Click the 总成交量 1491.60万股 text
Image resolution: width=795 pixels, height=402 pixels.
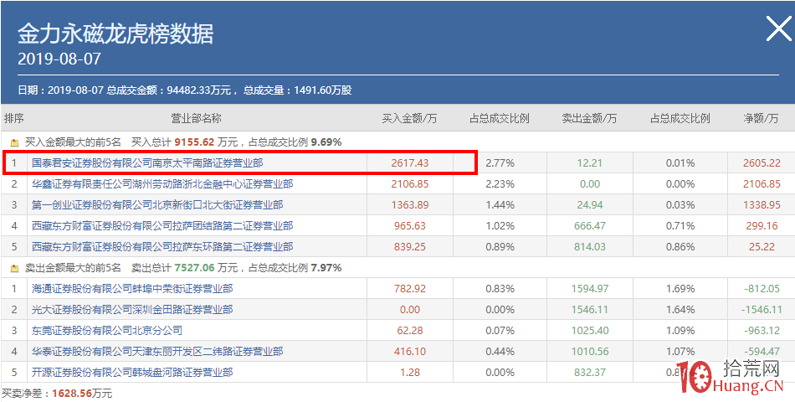pyautogui.click(x=298, y=90)
